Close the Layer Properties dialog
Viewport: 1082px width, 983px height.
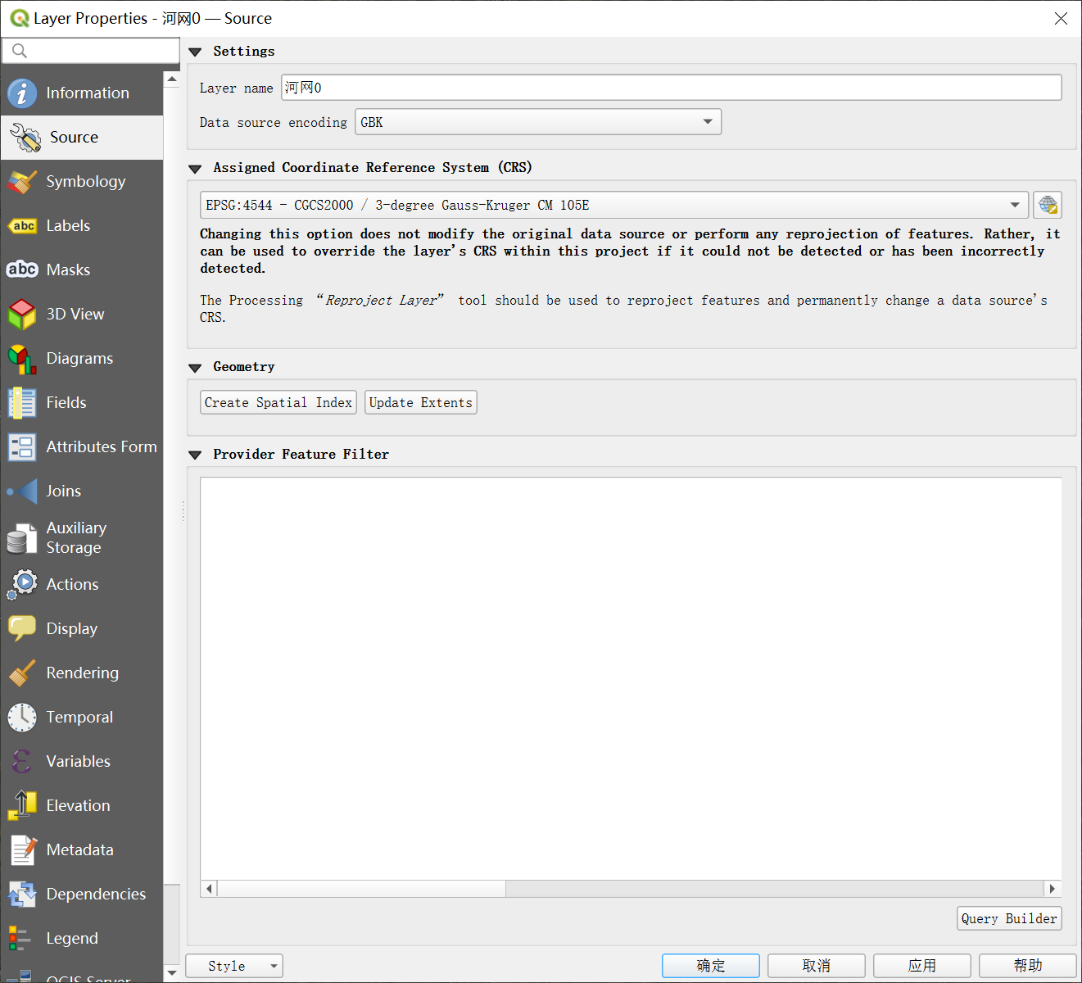tap(1061, 18)
